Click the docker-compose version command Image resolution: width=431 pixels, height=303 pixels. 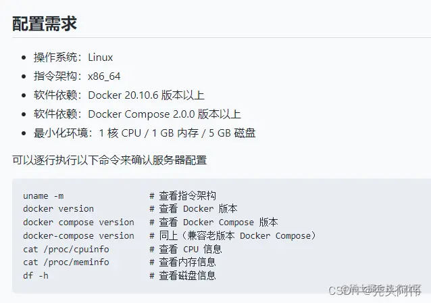(78, 236)
